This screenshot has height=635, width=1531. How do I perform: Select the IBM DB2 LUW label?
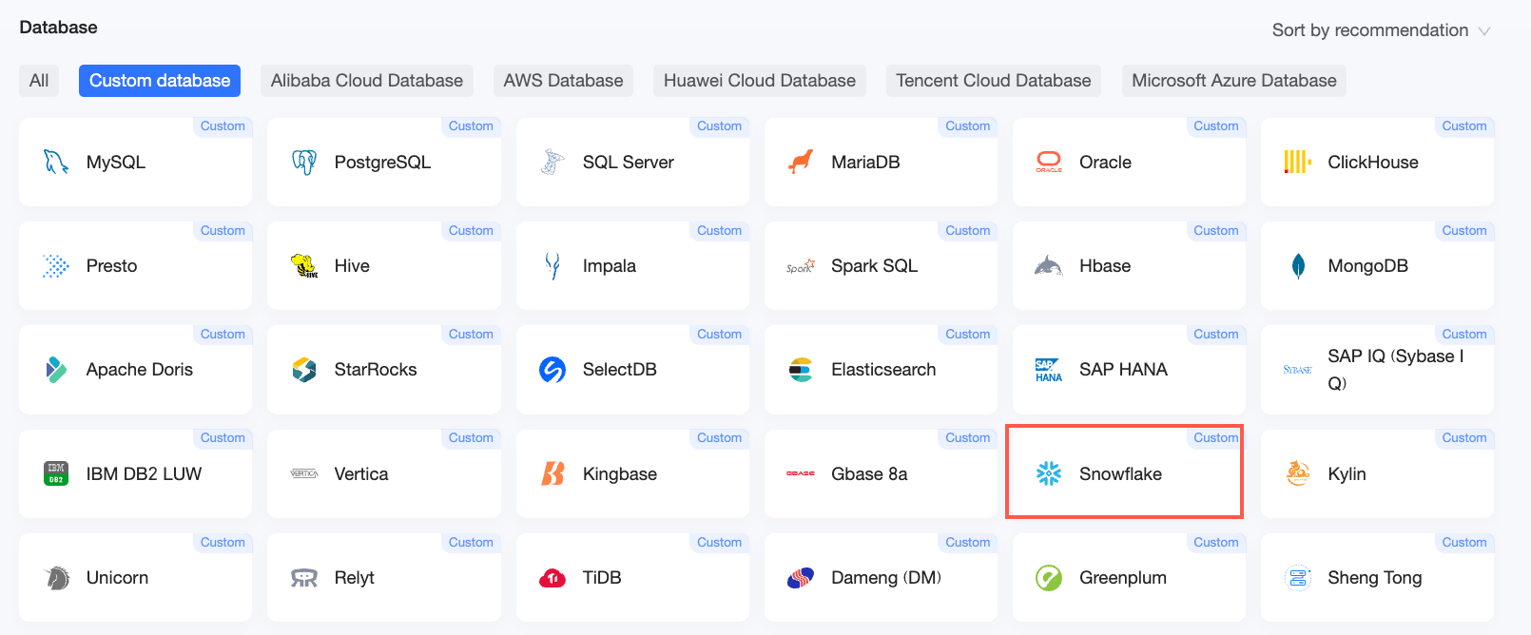(144, 473)
